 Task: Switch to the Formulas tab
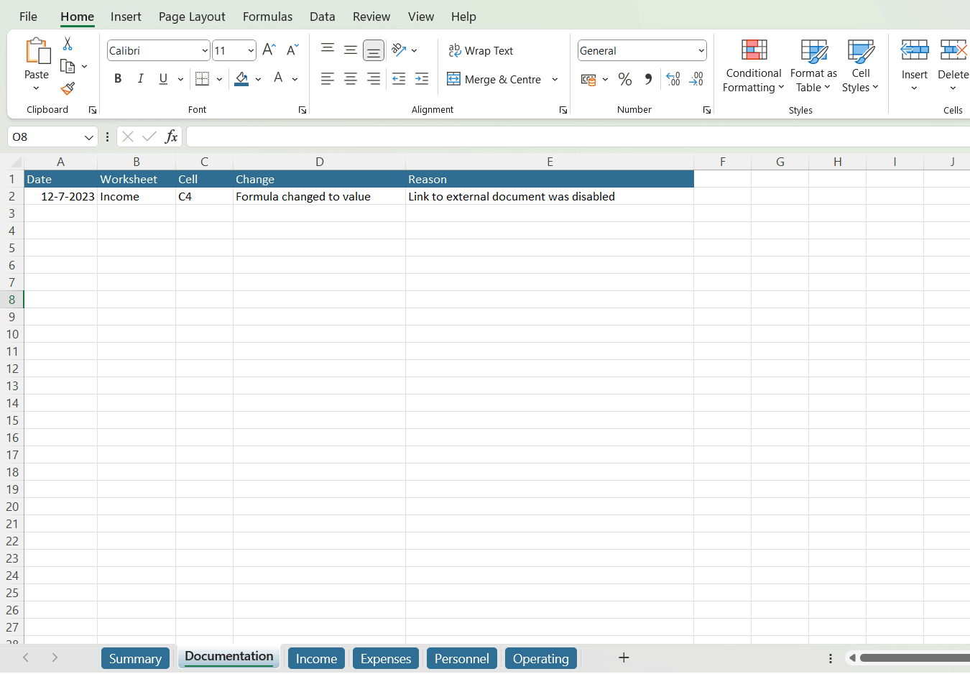pyautogui.click(x=267, y=17)
